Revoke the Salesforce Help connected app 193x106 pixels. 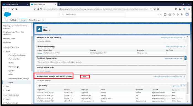(x=40, y=53)
